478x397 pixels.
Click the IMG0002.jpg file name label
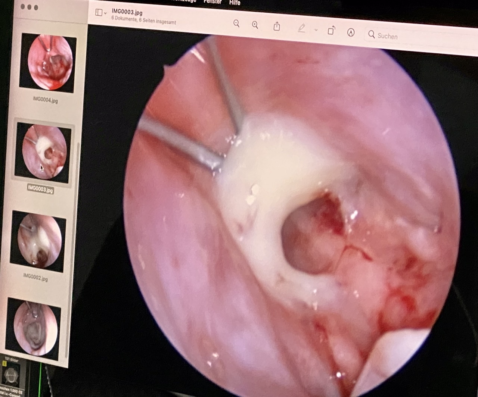35,277
